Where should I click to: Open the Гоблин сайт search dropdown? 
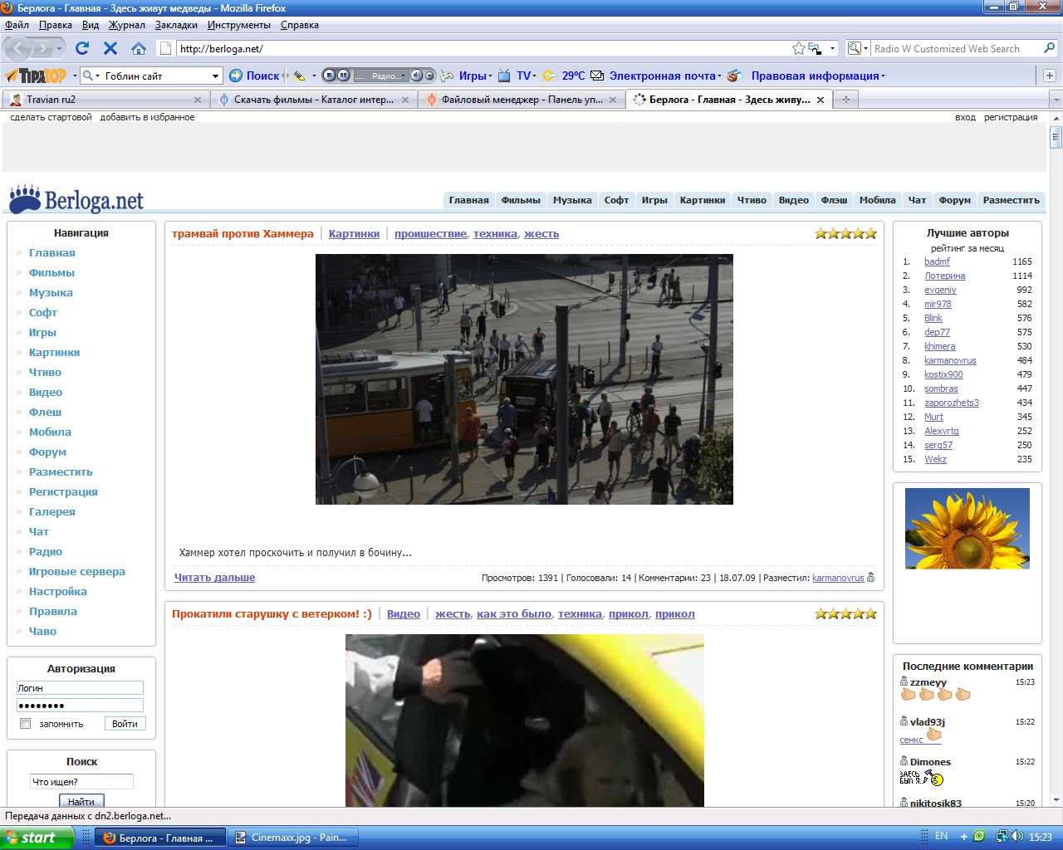click(215, 76)
